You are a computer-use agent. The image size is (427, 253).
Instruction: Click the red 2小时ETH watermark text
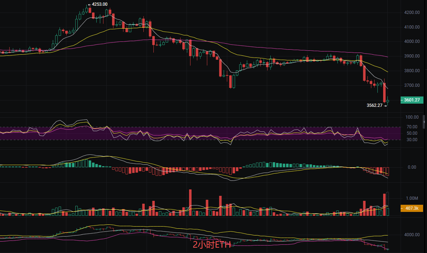(212, 245)
